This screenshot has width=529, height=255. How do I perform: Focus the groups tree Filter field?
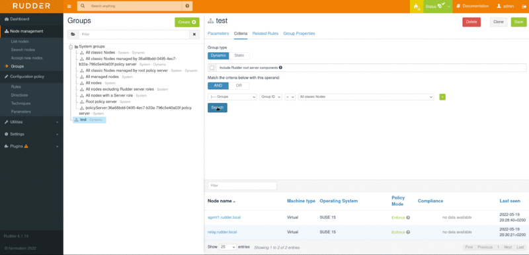(134, 34)
